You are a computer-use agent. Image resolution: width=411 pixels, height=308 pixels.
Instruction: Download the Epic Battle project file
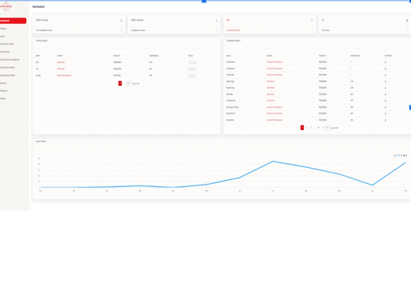(x=386, y=120)
